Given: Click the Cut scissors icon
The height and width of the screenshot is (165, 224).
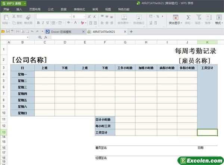Looking at the screenshot, I should 14,16.
